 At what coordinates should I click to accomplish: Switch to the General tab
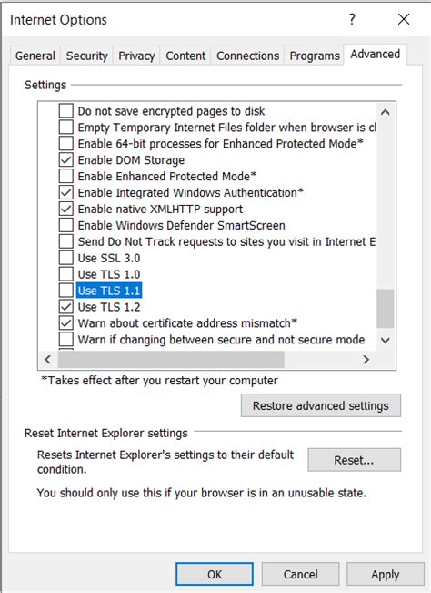coord(35,56)
